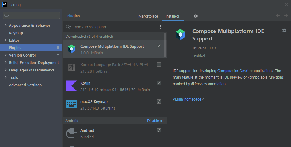Switch to the Marketplace tab

click(x=148, y=16)
